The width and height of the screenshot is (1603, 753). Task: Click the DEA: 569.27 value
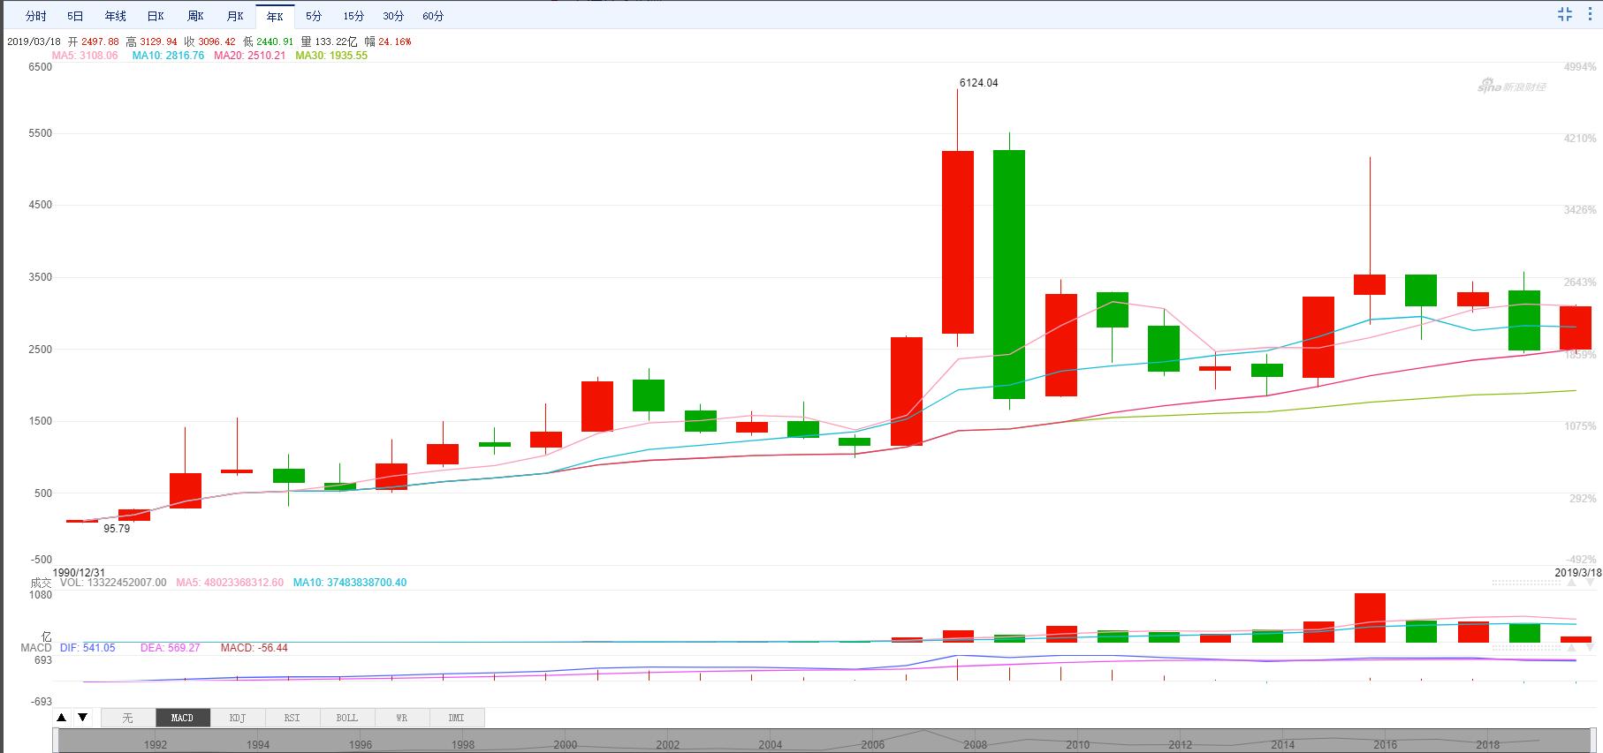pyautogui.click(x=171, y=648)
